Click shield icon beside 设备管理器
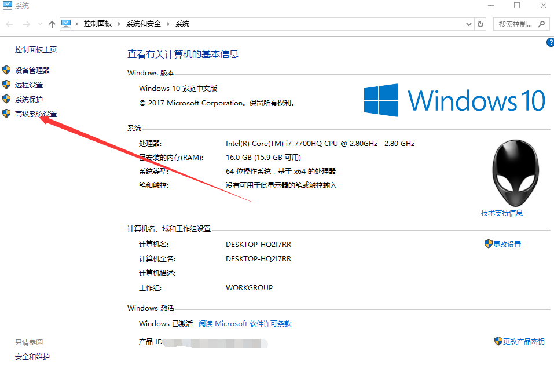Image resolution: width=554 pixels, height=372 pixels. click(x=6, y=70)
